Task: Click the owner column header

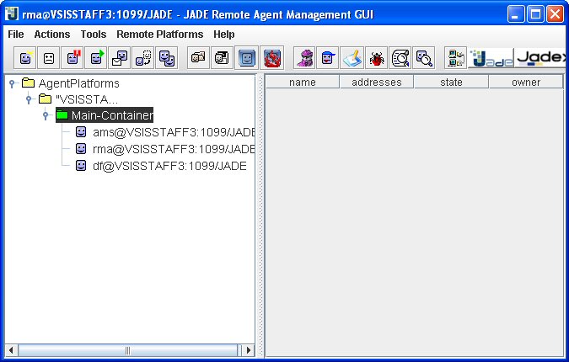Action: coord(526,83)
